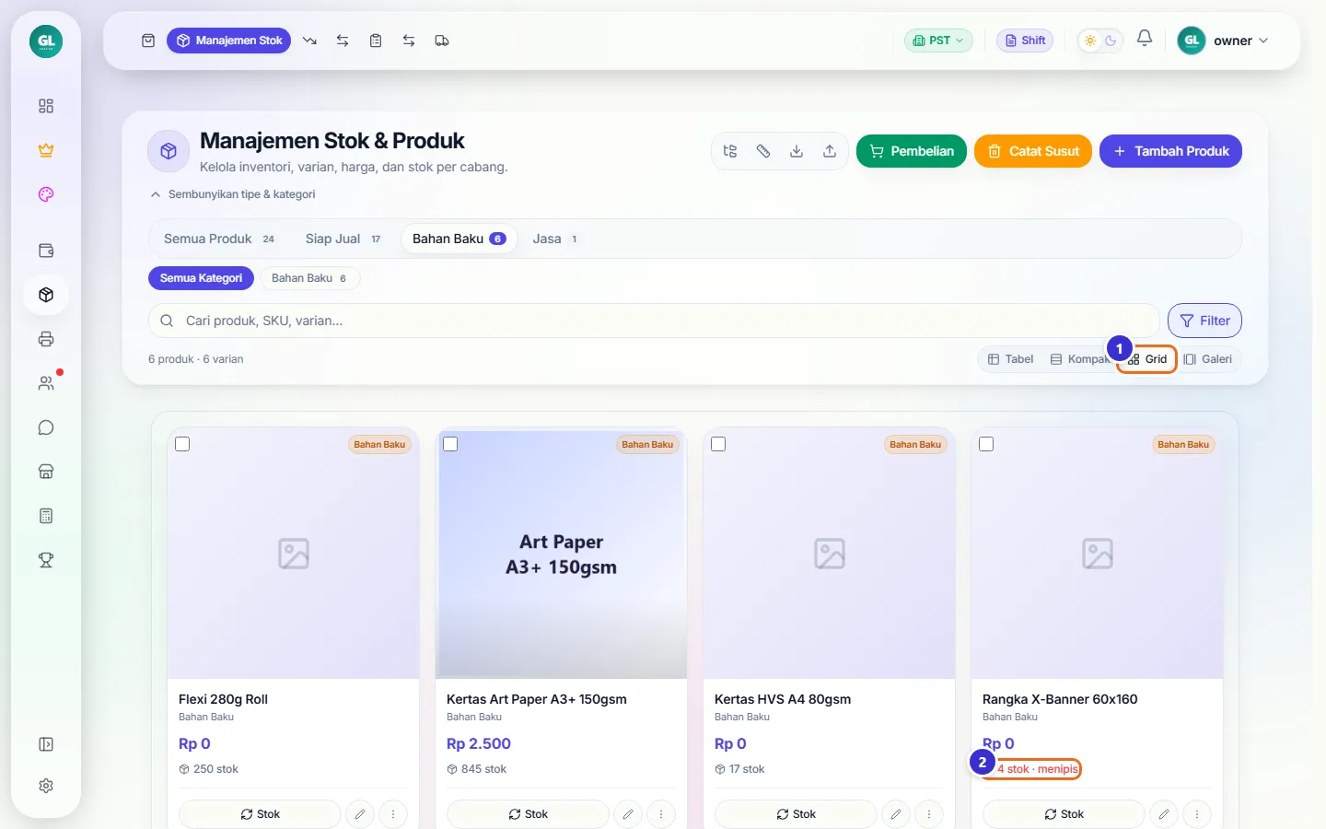Click the upload icon in header toolbar
The image size is (1326, 829).
(830, 151)
